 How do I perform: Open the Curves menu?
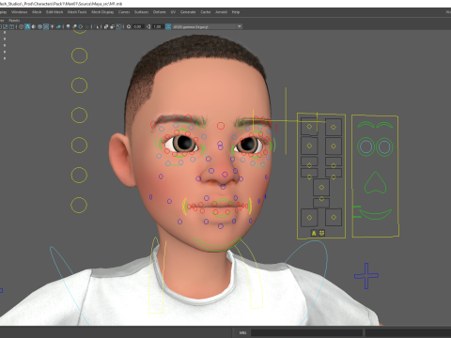point(124,12)
